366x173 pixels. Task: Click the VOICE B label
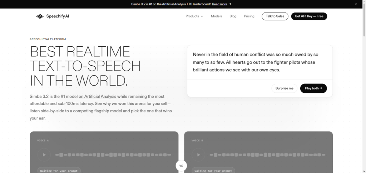coord(197,141)
